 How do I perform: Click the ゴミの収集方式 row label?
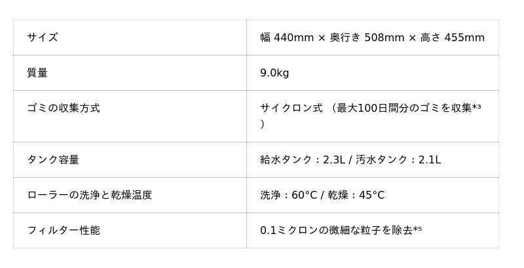(x=64, y=109)
